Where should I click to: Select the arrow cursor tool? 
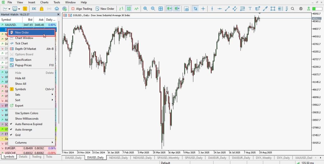[196, 9]
